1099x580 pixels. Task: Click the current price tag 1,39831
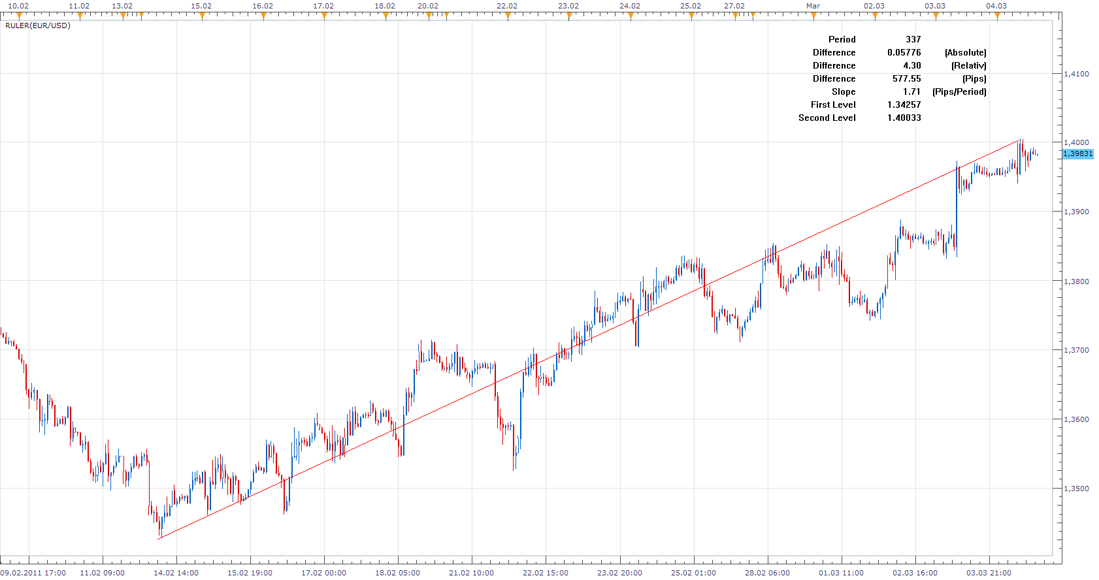1078,153
